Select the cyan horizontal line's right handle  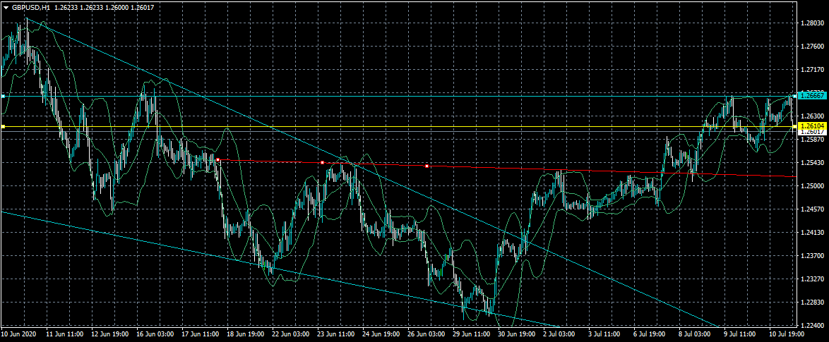click(x=794, y=96)
